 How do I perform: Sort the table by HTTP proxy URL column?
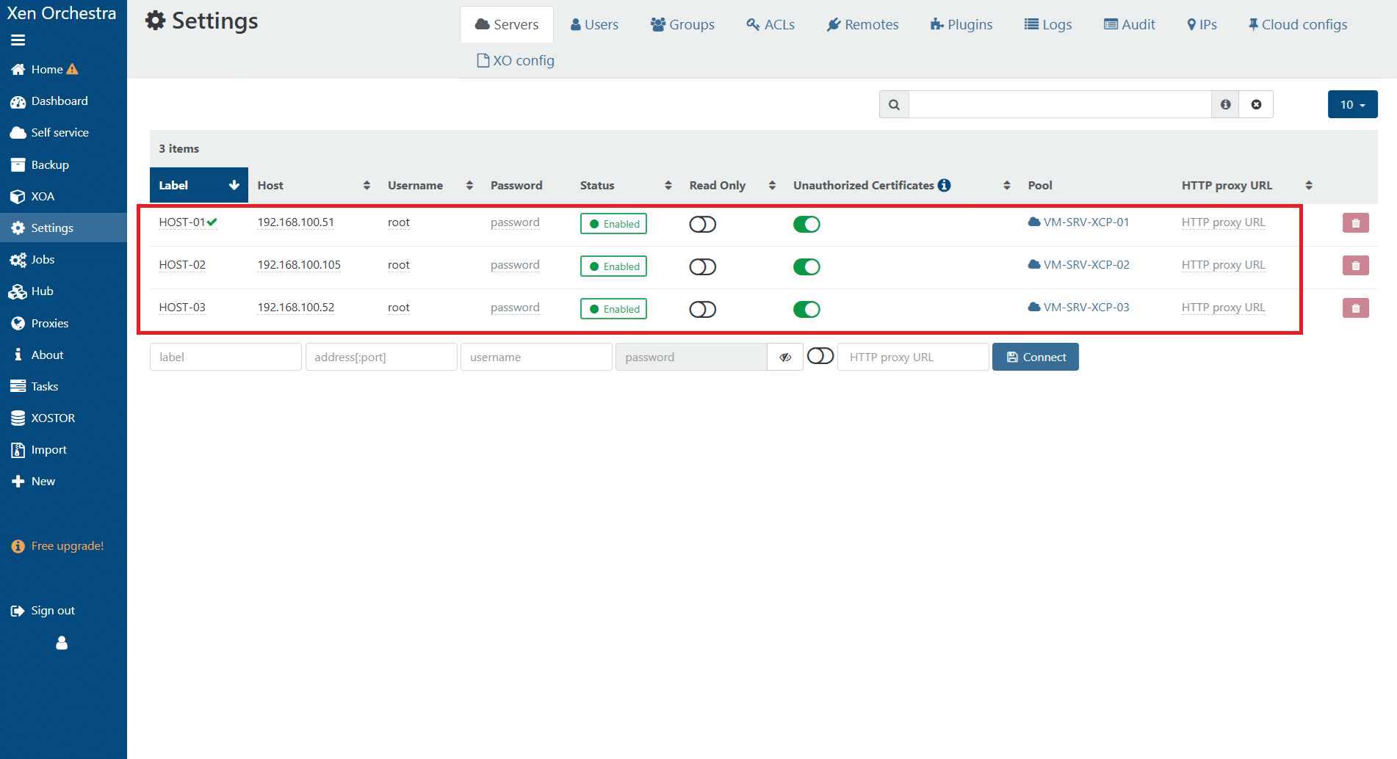(1247, 185)
